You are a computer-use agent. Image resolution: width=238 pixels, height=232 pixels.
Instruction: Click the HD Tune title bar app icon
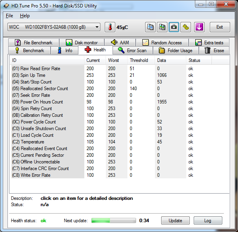click(6, 6)
